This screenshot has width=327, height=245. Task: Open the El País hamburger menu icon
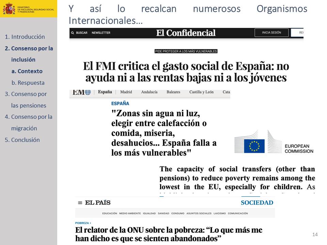(80, 203)
